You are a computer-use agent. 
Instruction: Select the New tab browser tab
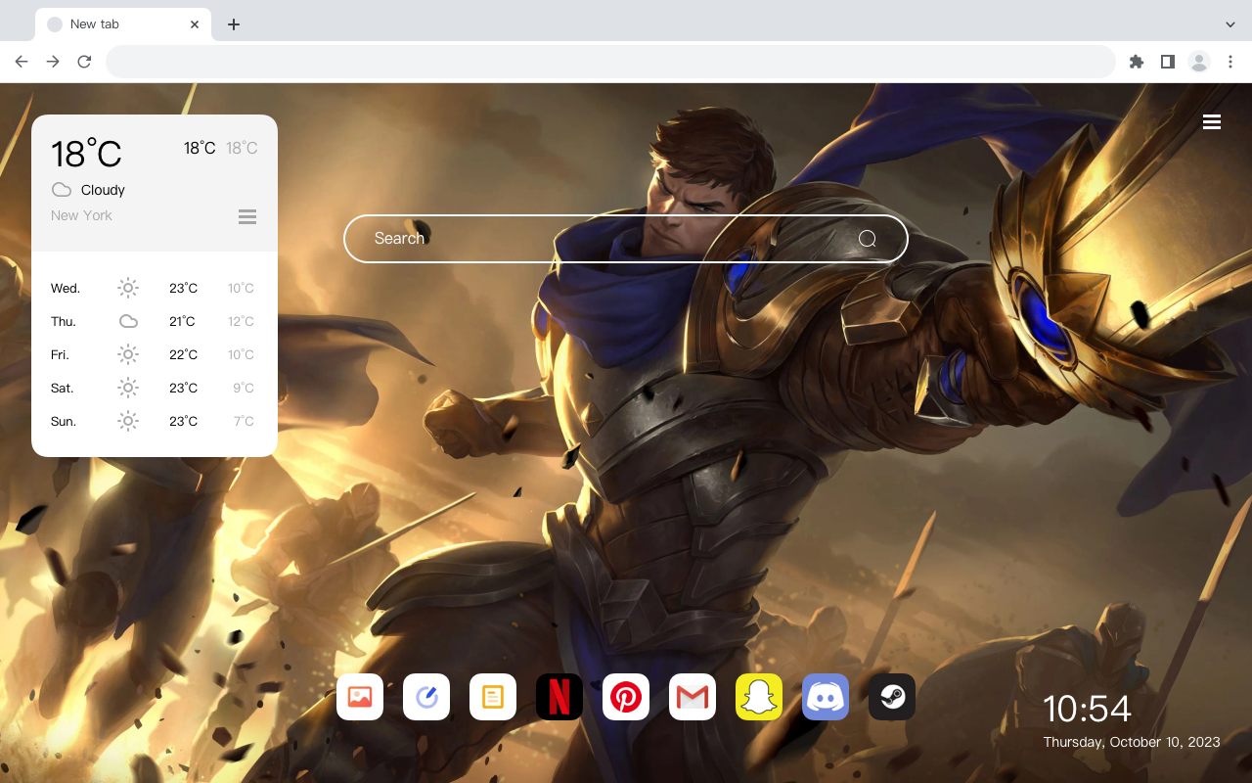coord(123,24)
